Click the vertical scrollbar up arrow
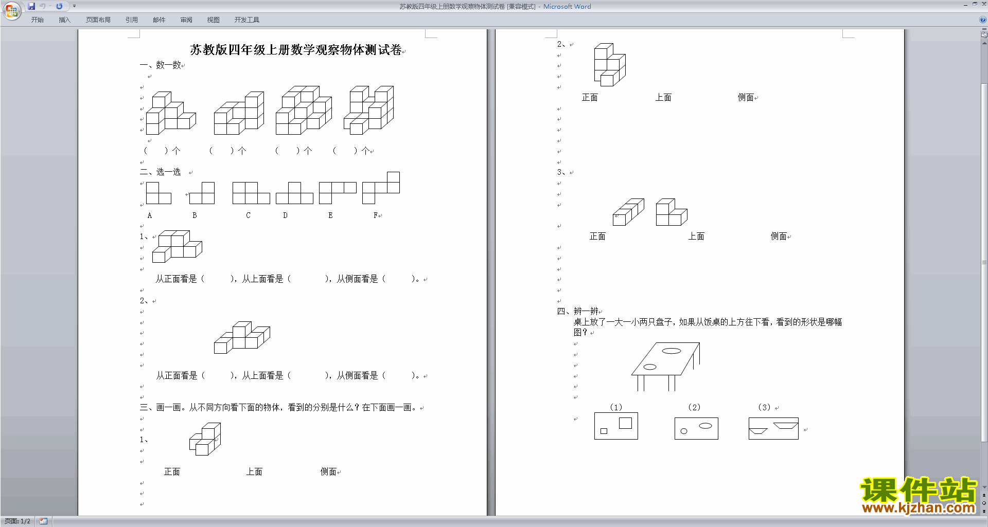 tap(984, 43)
